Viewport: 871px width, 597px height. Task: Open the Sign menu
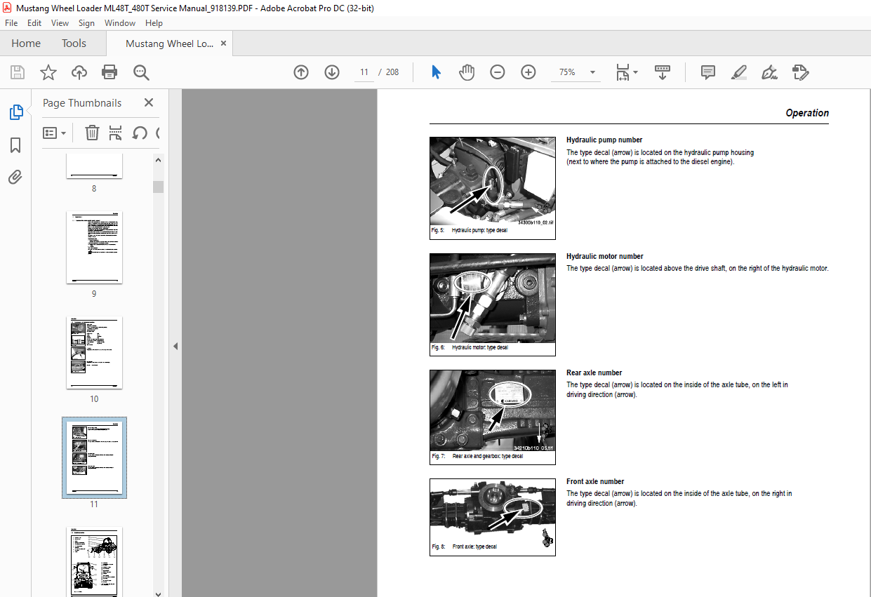coord(86,23)
